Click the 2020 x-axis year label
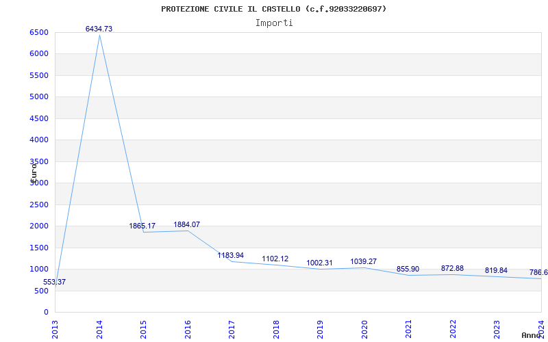Screen dimensions: 548x342 click(364, 329)
